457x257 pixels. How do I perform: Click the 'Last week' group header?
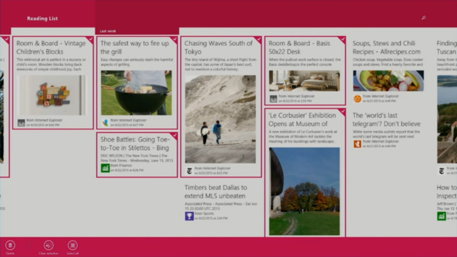pos(108,31)
